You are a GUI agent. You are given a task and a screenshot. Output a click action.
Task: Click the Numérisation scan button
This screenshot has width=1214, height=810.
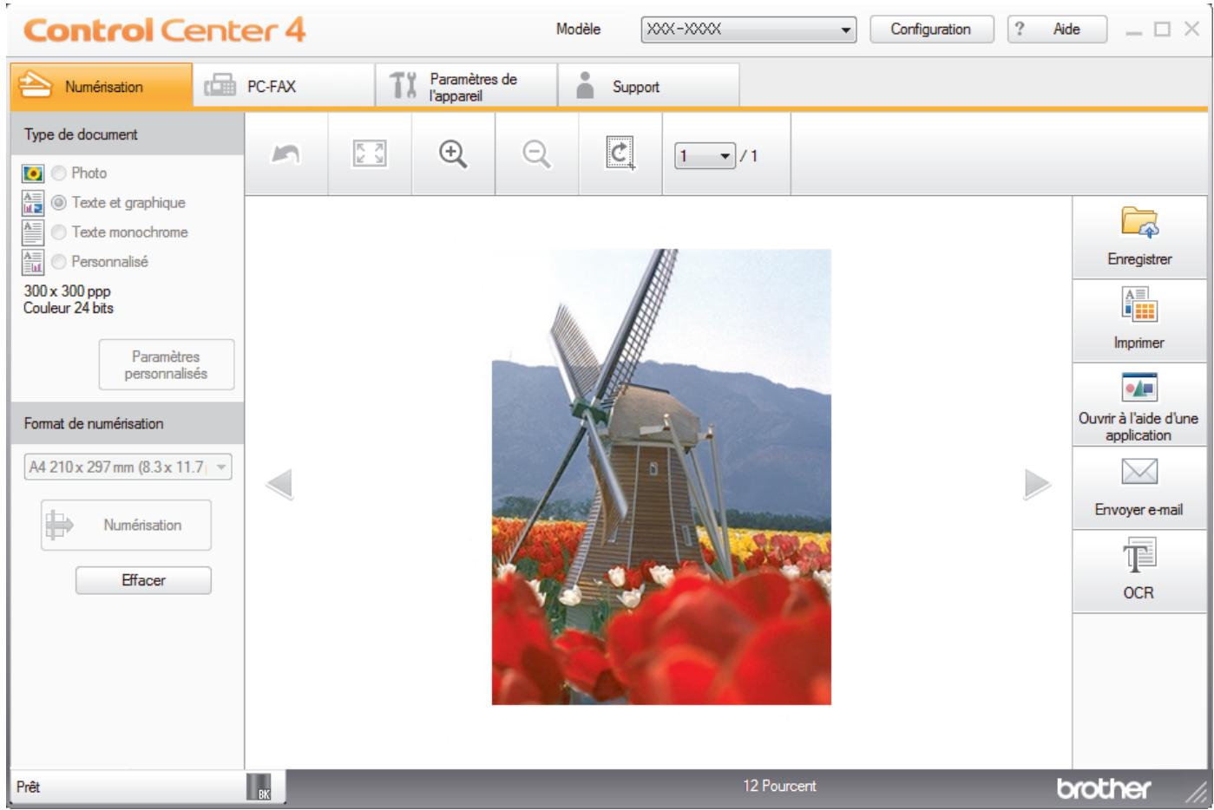point(126,525)
